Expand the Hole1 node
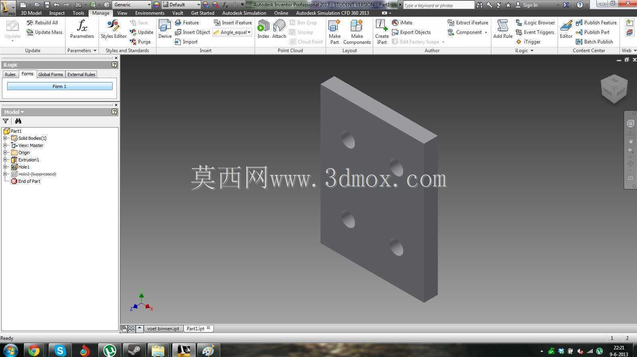The width and height of the screenshot is (637, 357). pos(5,167)
